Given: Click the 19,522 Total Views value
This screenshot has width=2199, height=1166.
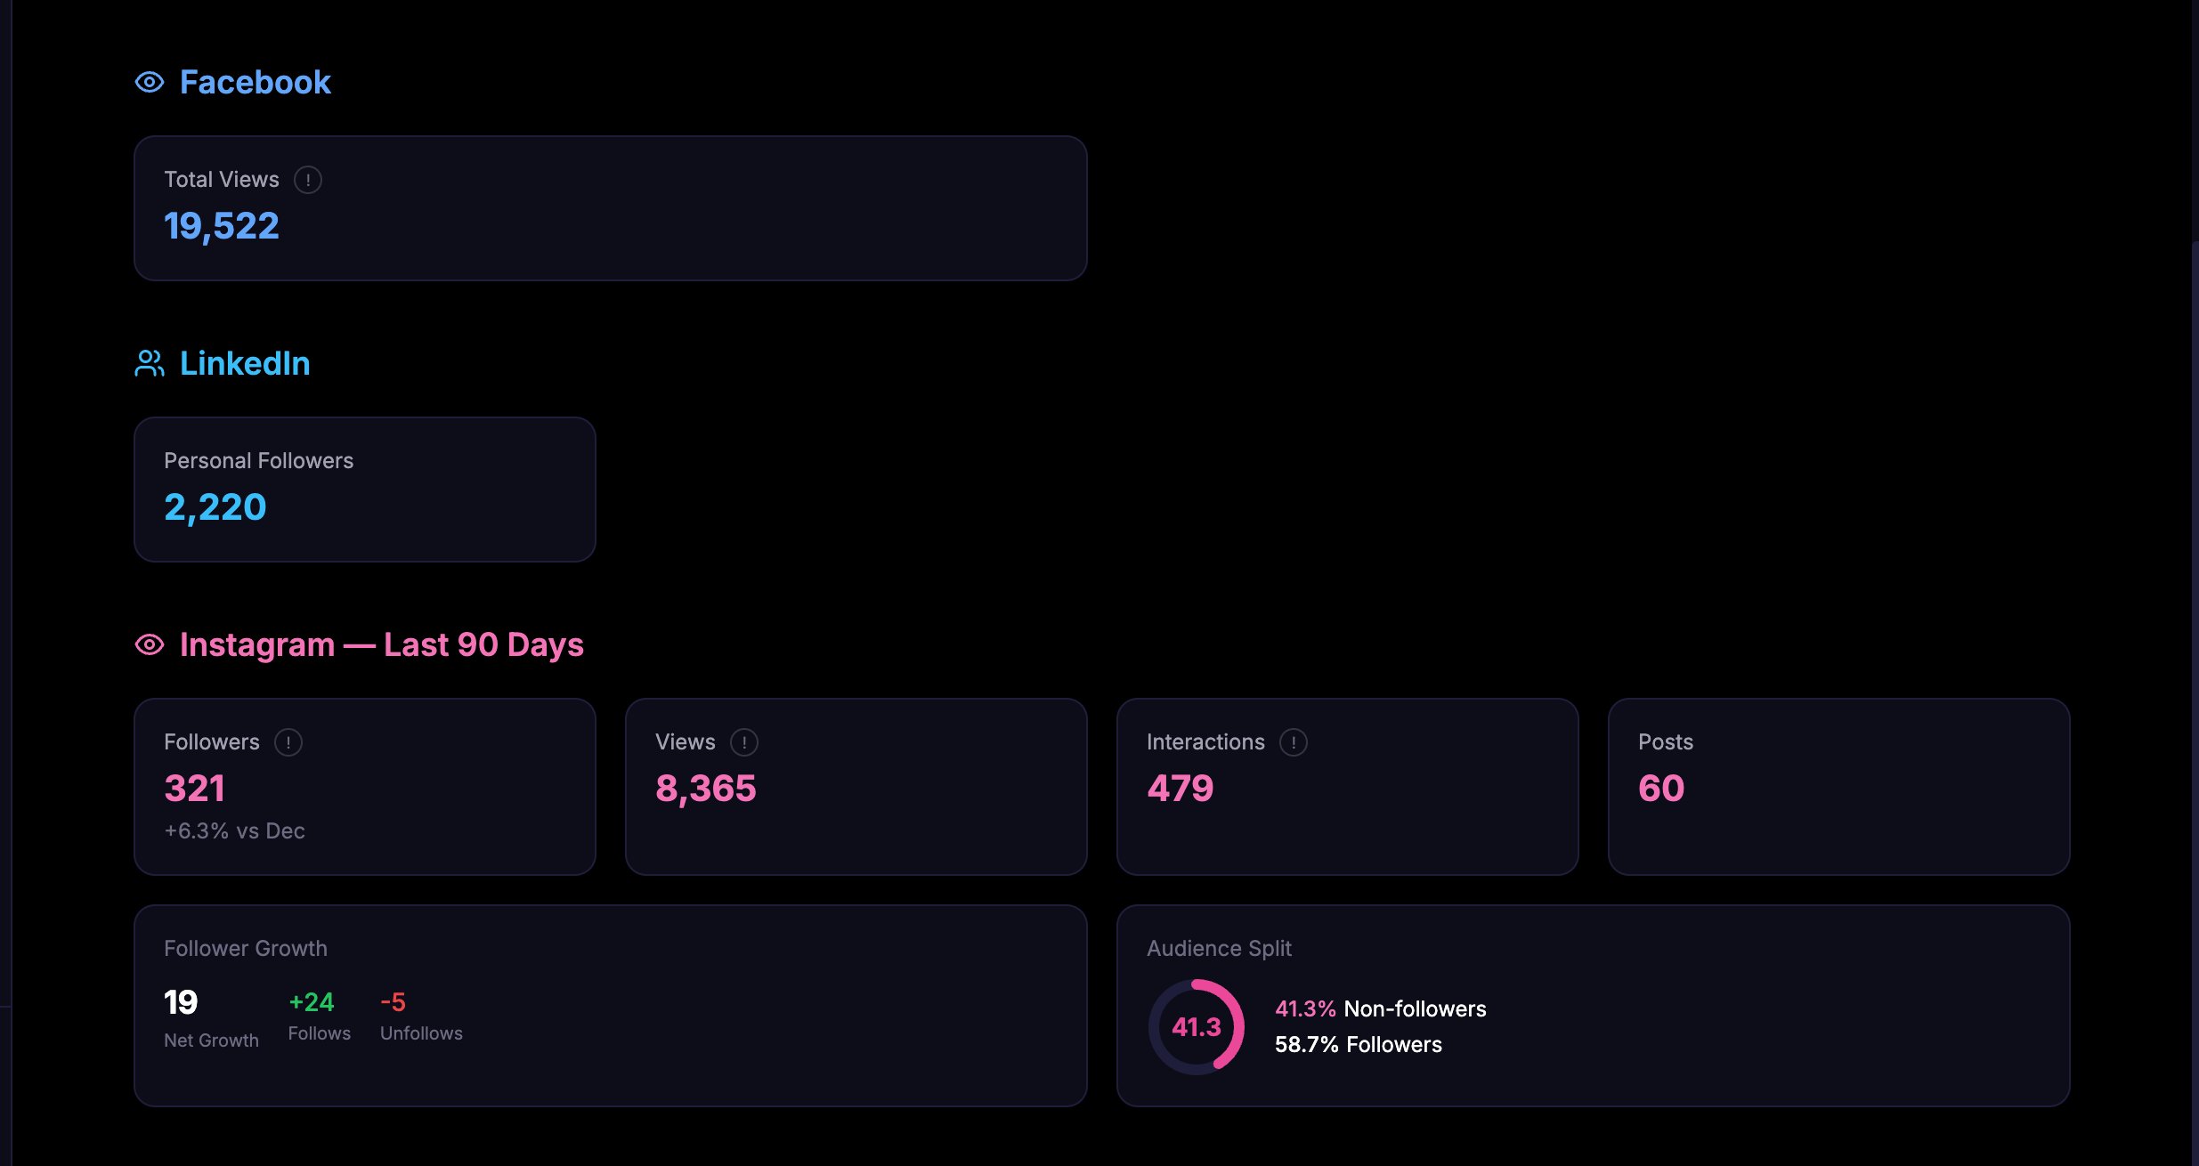Looking at the screenshot, I should [x=222, y=226].
